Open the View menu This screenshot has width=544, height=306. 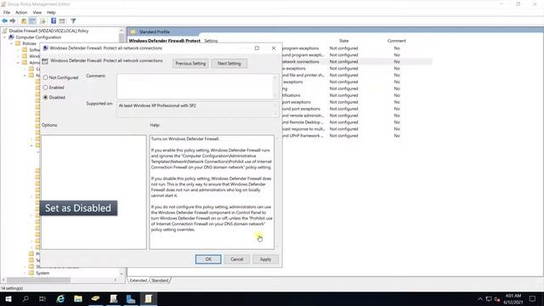pos(37,13)
